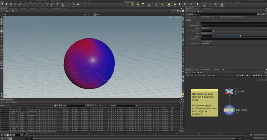
Task: Open the network editor Tools menu
Action: pyautogui.click(x=204, y=76)
